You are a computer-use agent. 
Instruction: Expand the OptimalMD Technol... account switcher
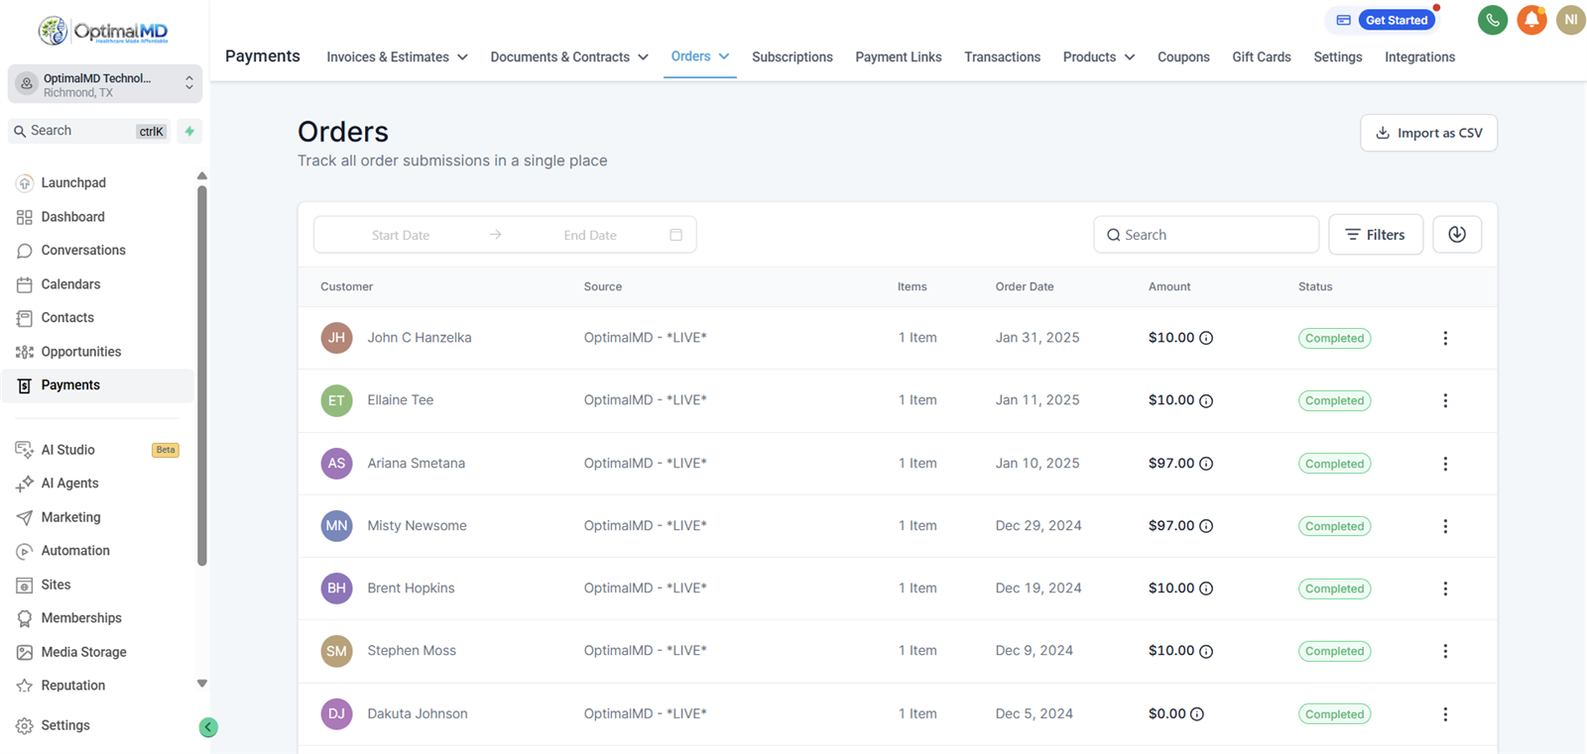[105, 84]
